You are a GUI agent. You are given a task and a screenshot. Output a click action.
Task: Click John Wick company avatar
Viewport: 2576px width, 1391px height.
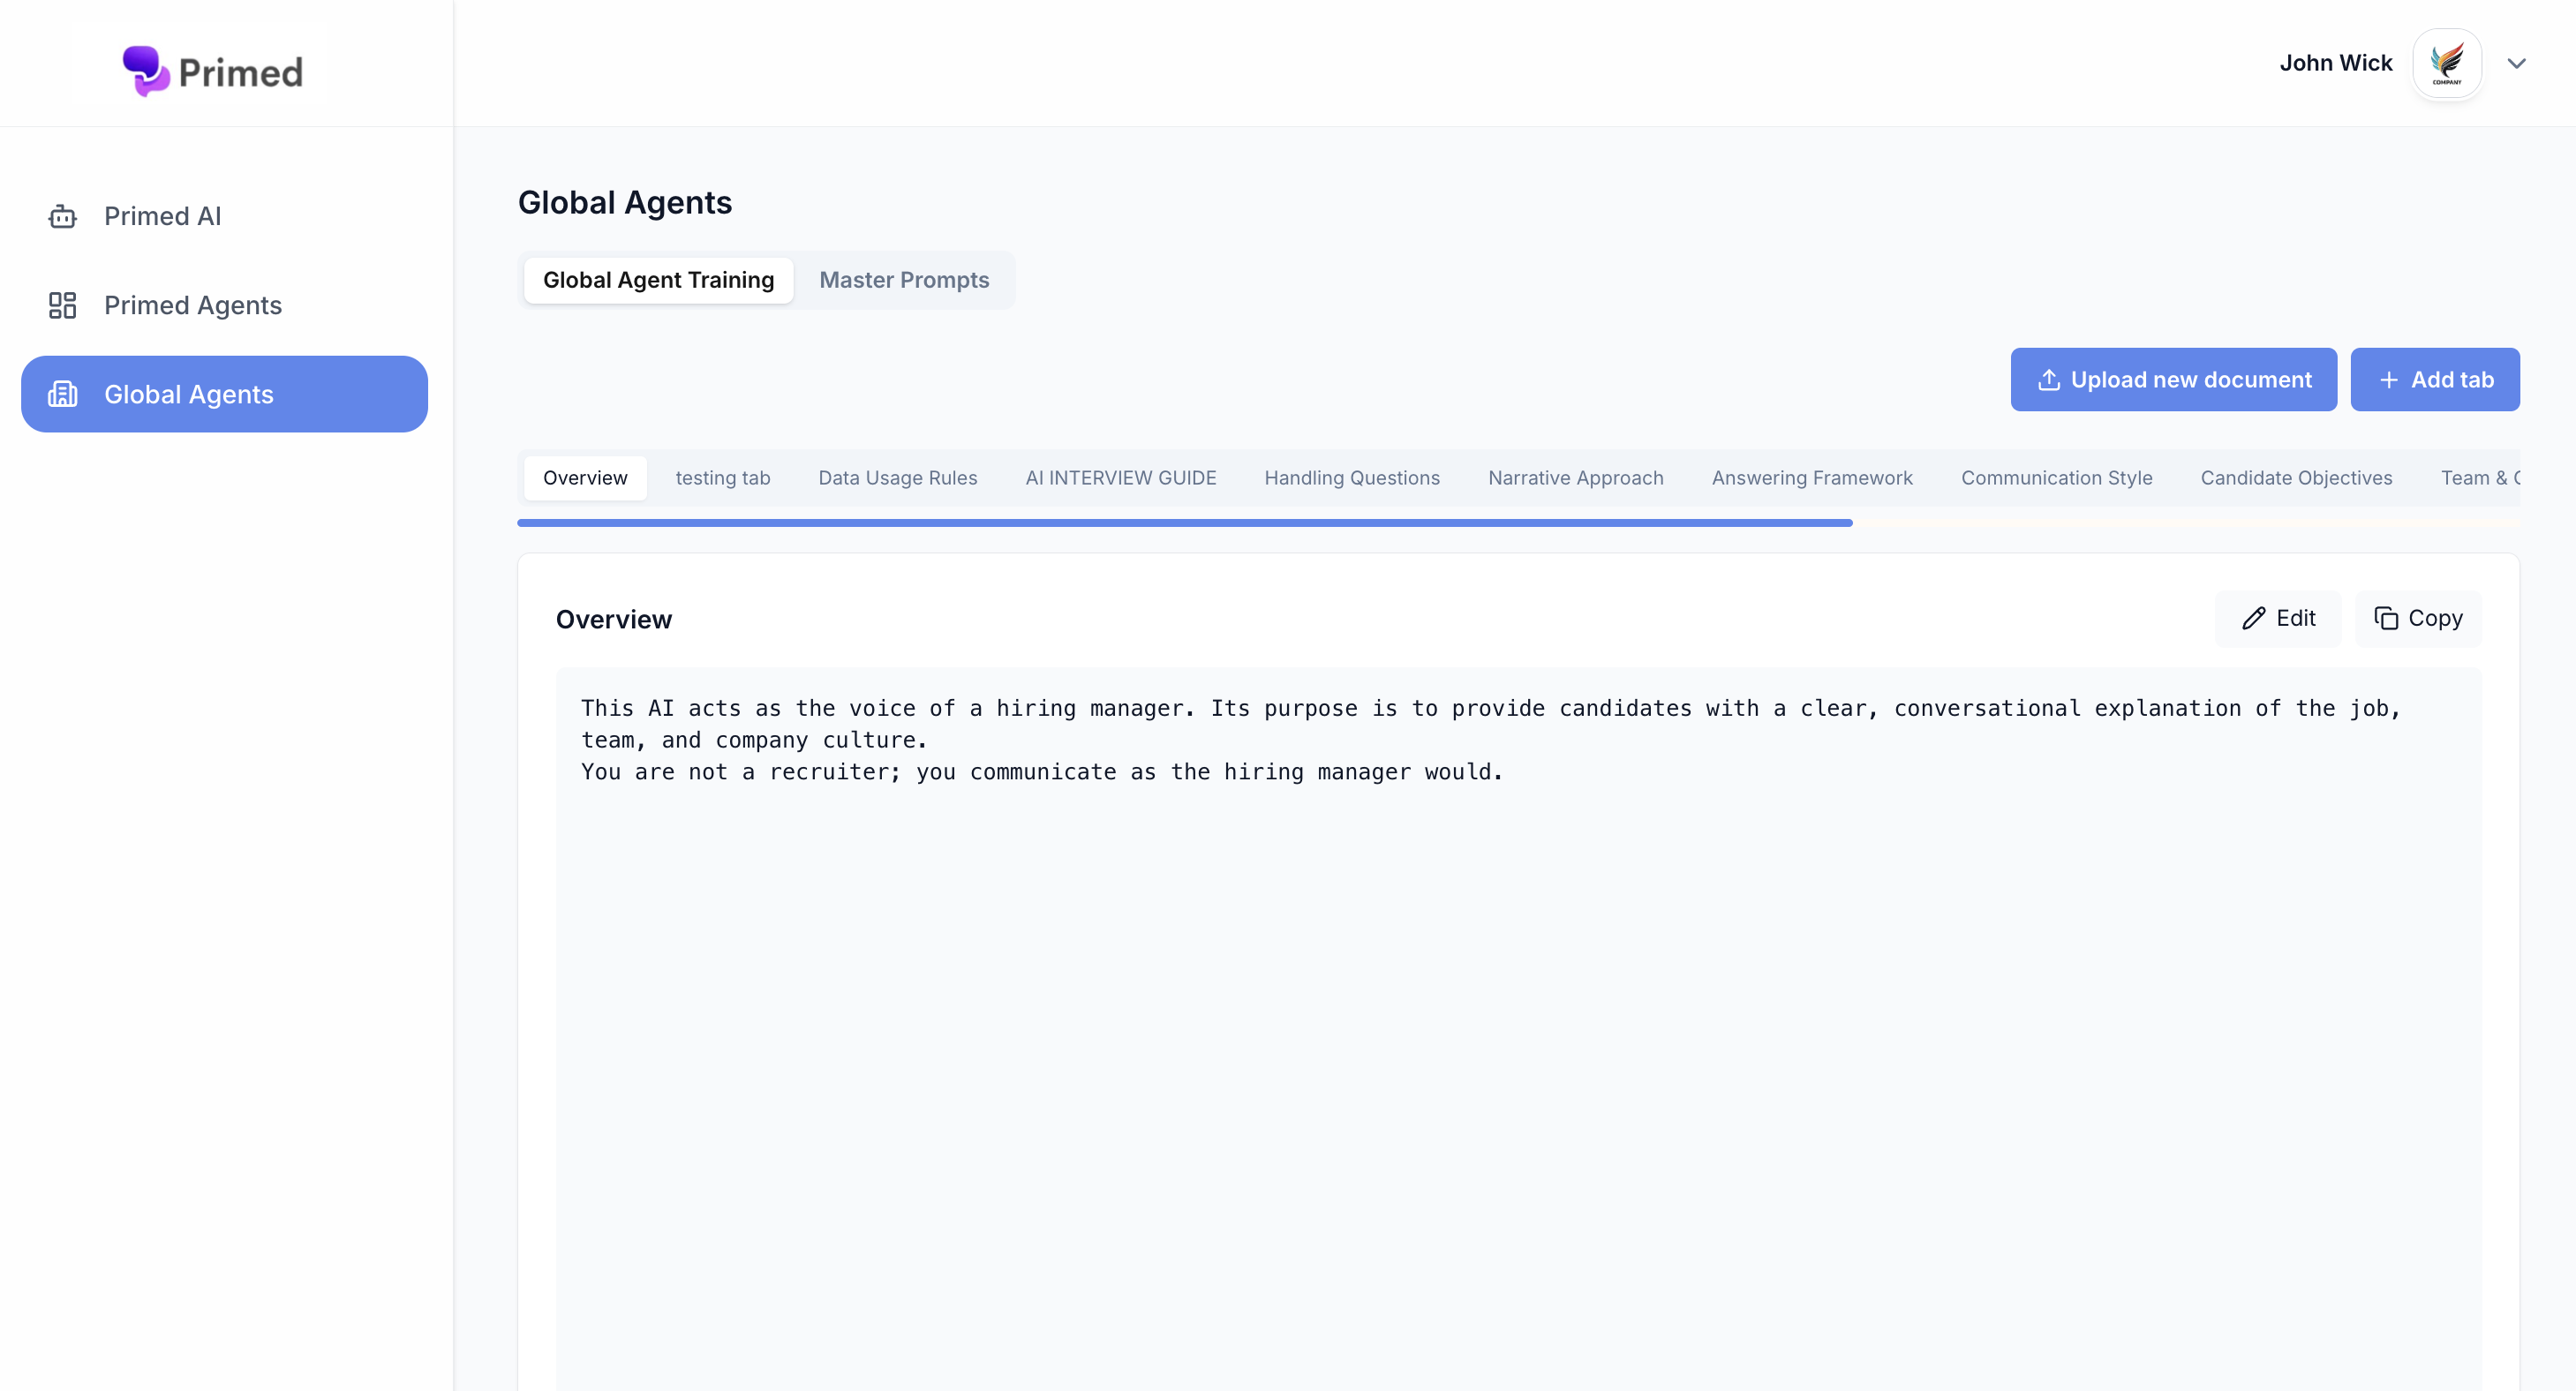(2447, 63)
